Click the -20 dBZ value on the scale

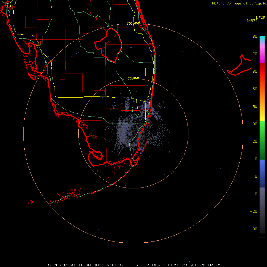[x=254, y=212]
